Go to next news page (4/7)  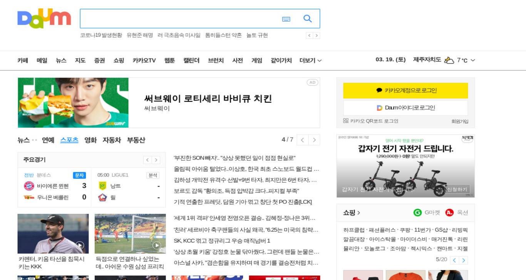coord(314,140)
